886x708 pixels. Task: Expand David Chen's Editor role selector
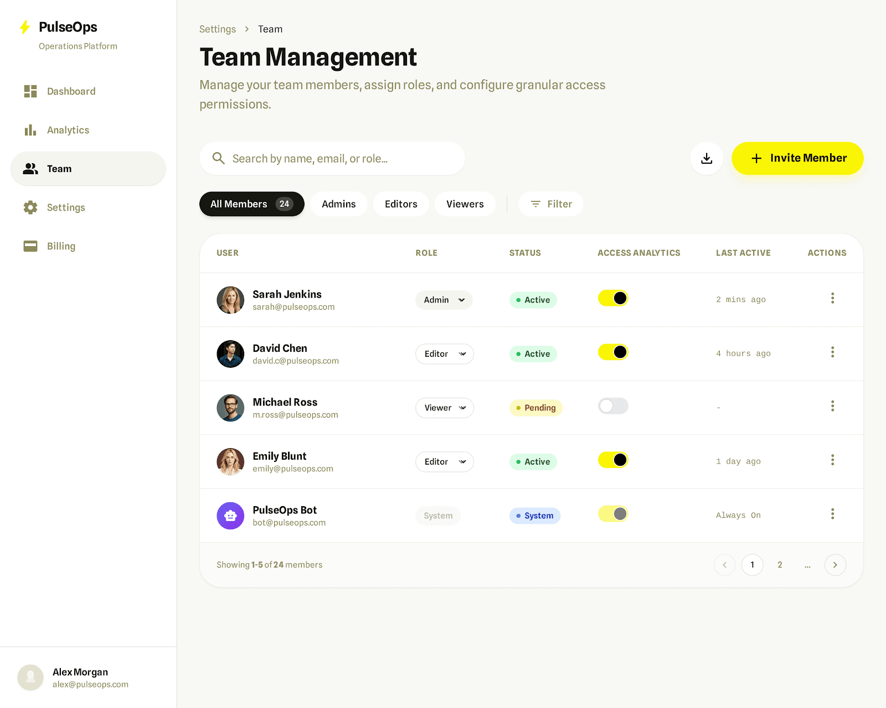pos(444,354)
